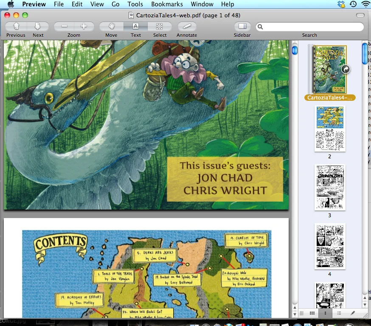
Task: Choose the rectangular Select tool
Action: [160, 26]
